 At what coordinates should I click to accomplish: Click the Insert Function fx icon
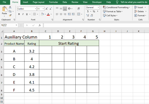coord(40,25)
